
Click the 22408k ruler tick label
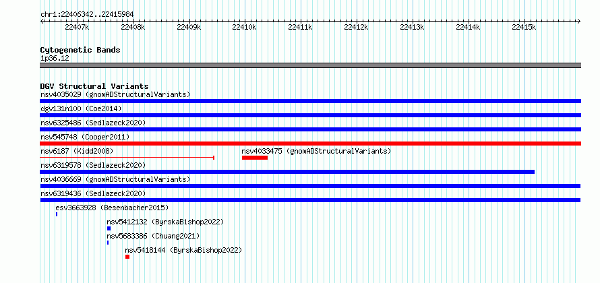[133, 27]
